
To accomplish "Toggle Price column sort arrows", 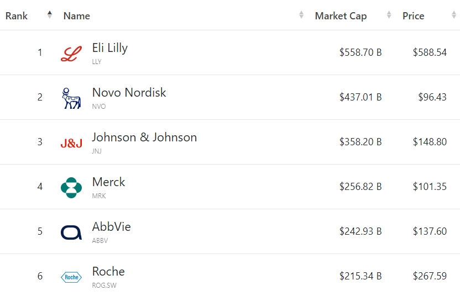I will coord(454,15).
